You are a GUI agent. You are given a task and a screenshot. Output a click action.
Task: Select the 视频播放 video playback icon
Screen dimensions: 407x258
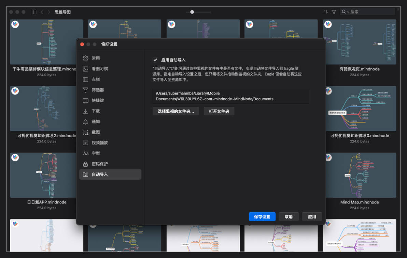[85, 143]
